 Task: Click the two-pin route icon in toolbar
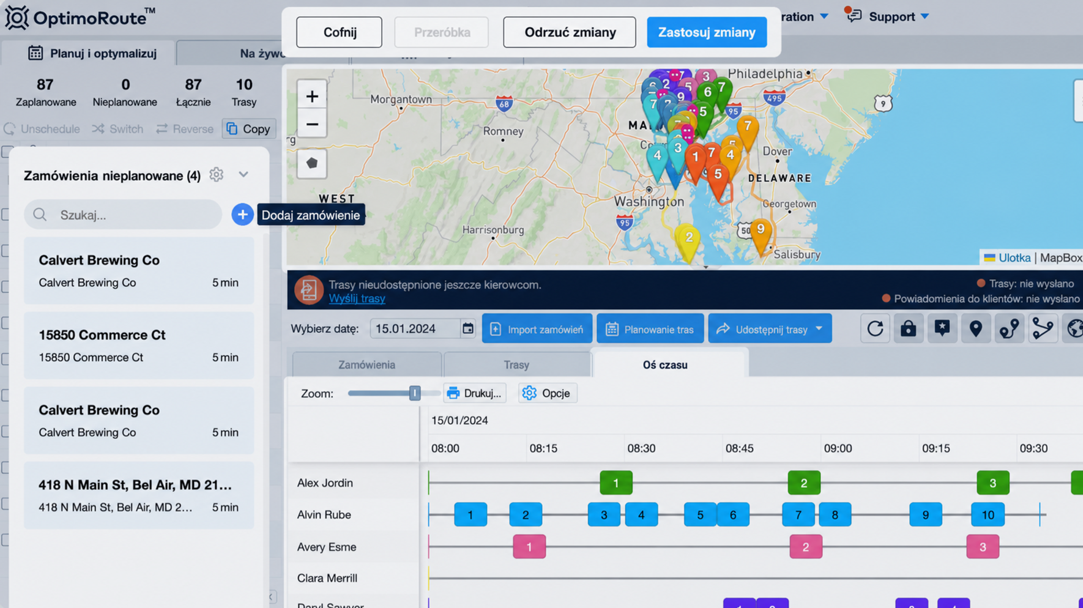tap(1009, 329)
